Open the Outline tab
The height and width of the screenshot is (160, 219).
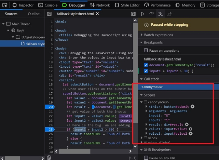click(x=34, y=14)
